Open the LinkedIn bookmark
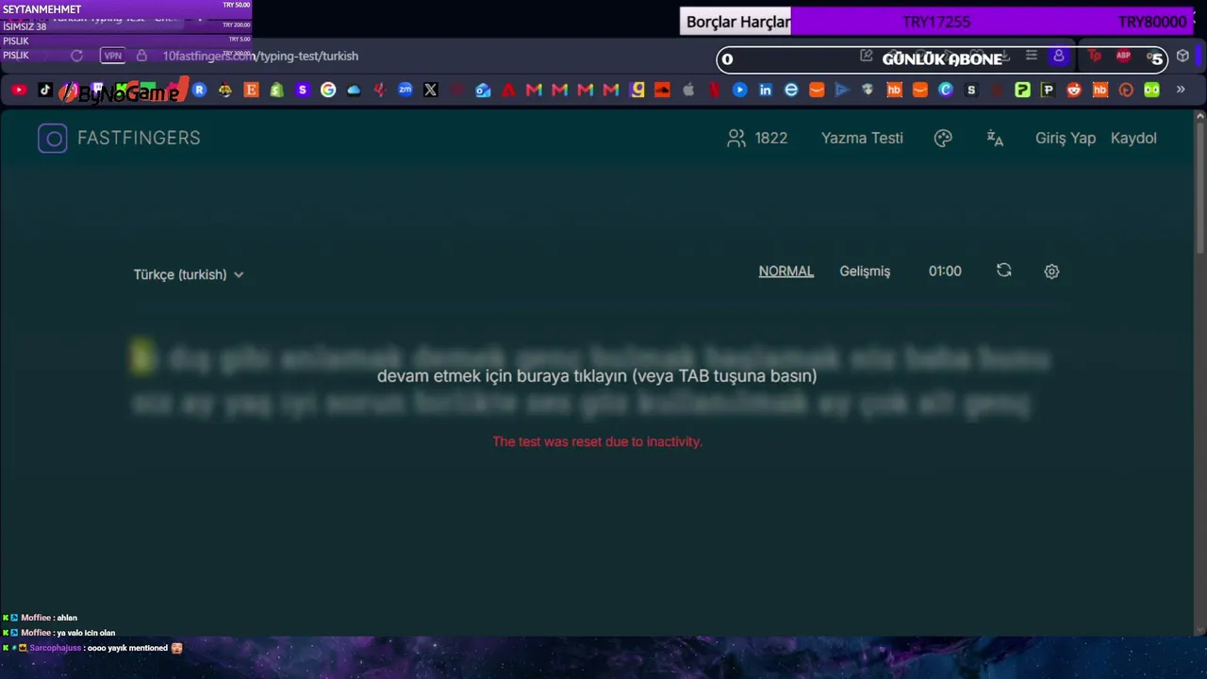 (x=765, y=91)
